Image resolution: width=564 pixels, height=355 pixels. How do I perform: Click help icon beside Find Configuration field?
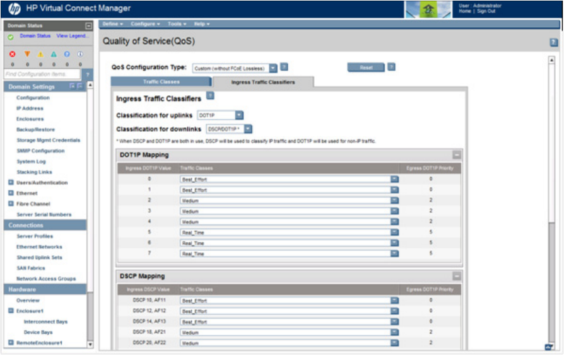[88, 74]
